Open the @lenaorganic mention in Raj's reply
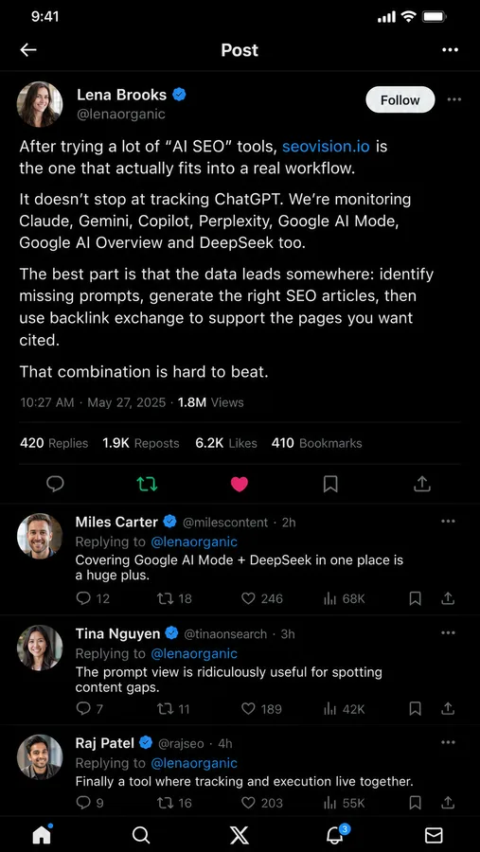 pos(193,763)
